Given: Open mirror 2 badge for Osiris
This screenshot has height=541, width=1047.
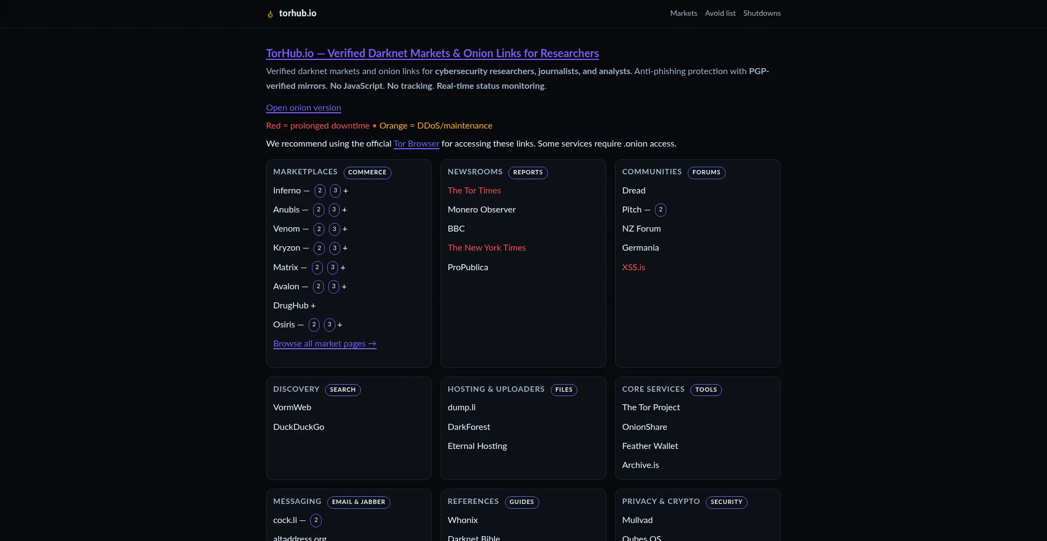Looking at the screenshot, I should point(314,325).
